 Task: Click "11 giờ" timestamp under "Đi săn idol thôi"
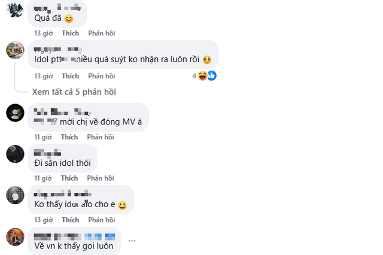(x=43, y=178)
